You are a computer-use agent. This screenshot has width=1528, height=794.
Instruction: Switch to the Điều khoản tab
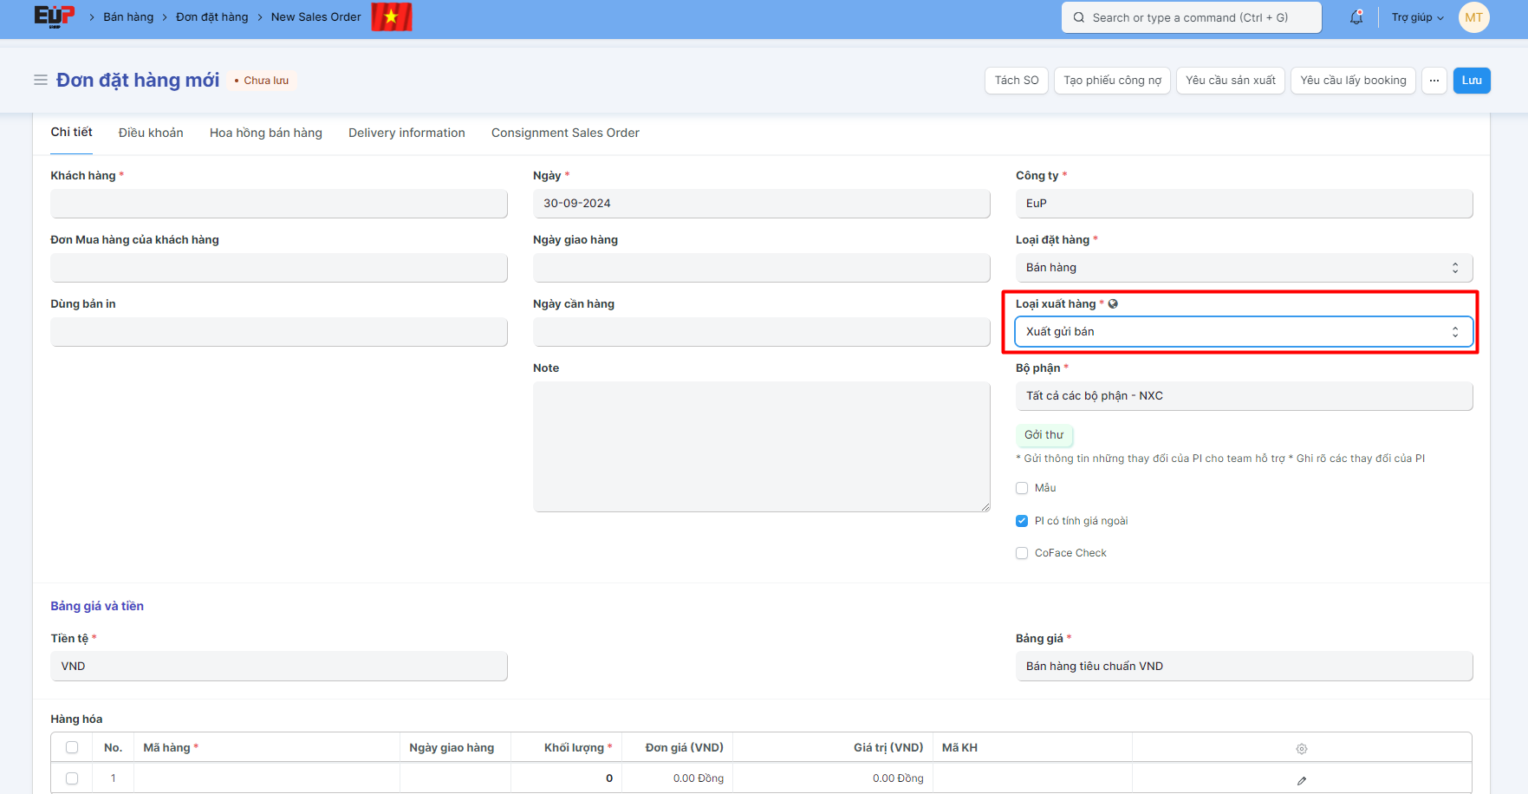click(151, 133)
